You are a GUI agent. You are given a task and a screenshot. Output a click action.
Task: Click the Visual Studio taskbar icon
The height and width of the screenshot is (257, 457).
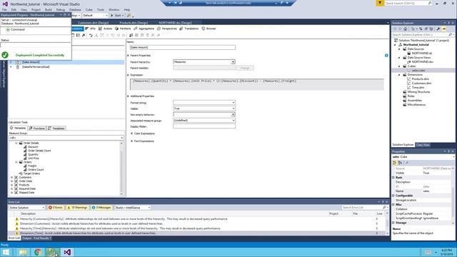67,252
